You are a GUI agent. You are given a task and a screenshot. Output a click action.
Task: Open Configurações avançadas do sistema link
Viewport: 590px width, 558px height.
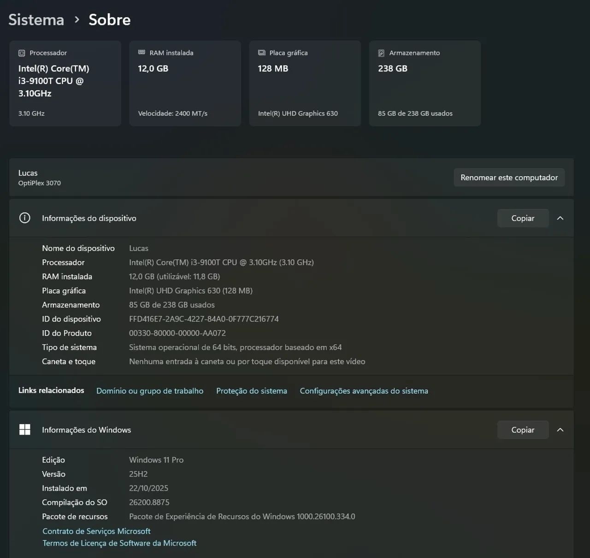(x=364, y=391)
